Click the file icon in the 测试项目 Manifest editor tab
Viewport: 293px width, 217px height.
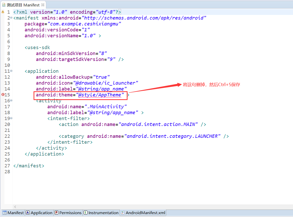coord(3,5)
